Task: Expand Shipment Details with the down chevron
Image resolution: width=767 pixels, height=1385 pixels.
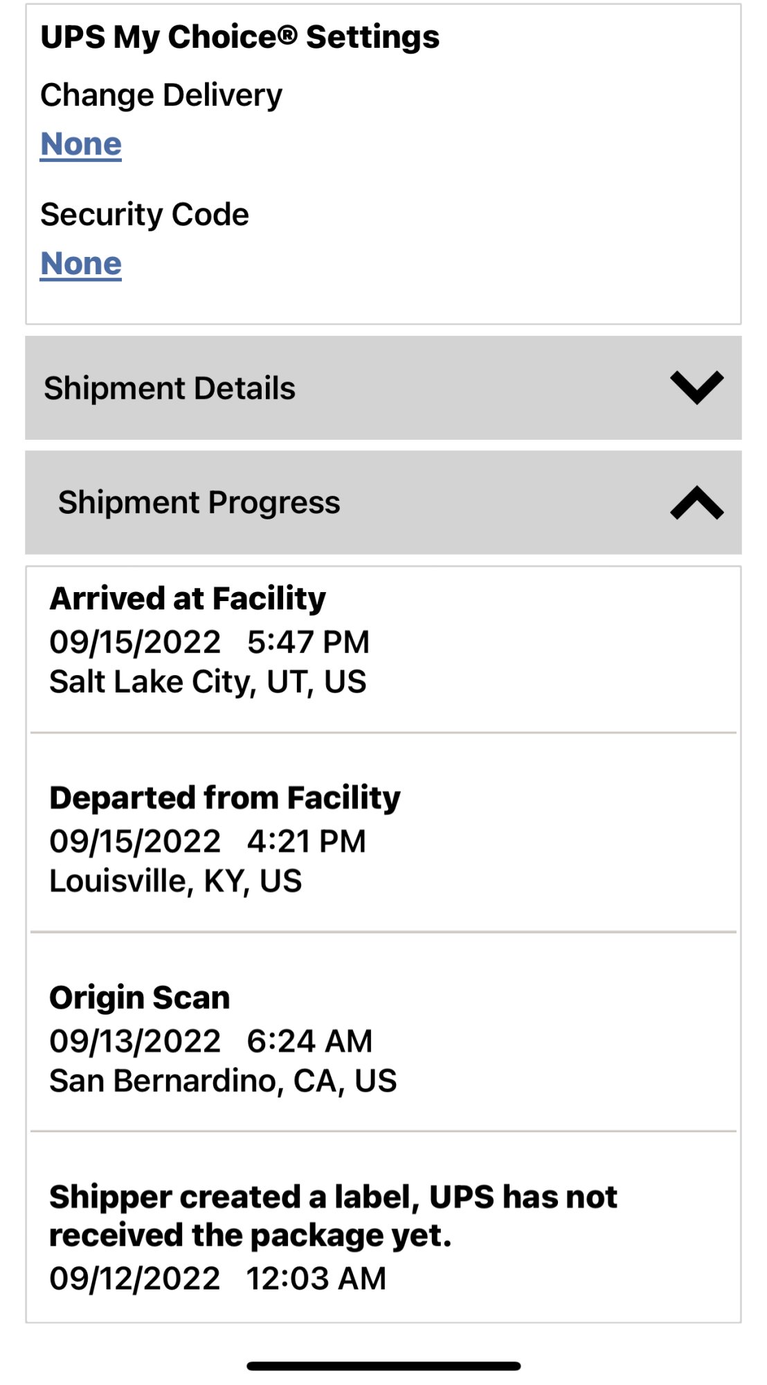Action: click(x=696, y=388)
